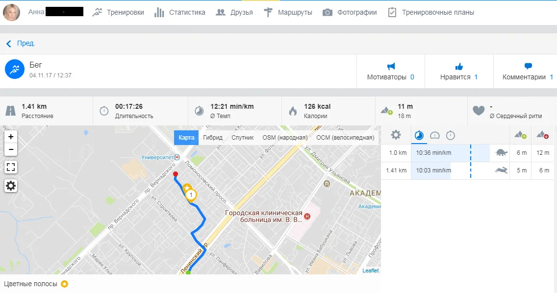This screenshot has height=293, width=557.
Task: Click the Нравится label
Action: (455, 77)
